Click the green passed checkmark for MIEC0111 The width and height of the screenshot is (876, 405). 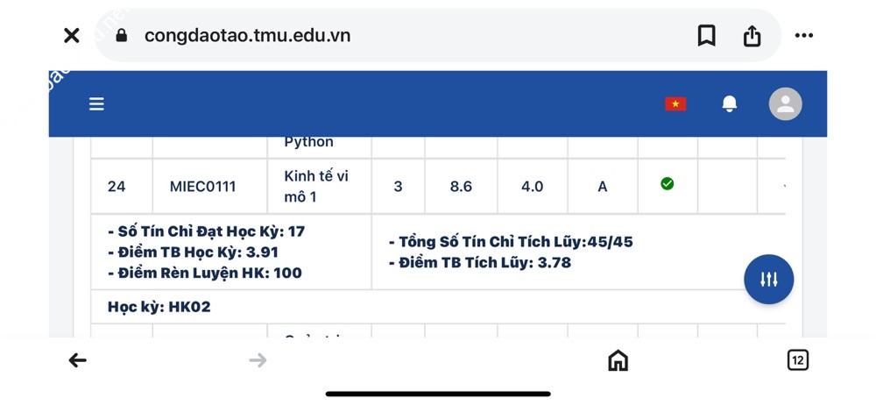[667, 183]
